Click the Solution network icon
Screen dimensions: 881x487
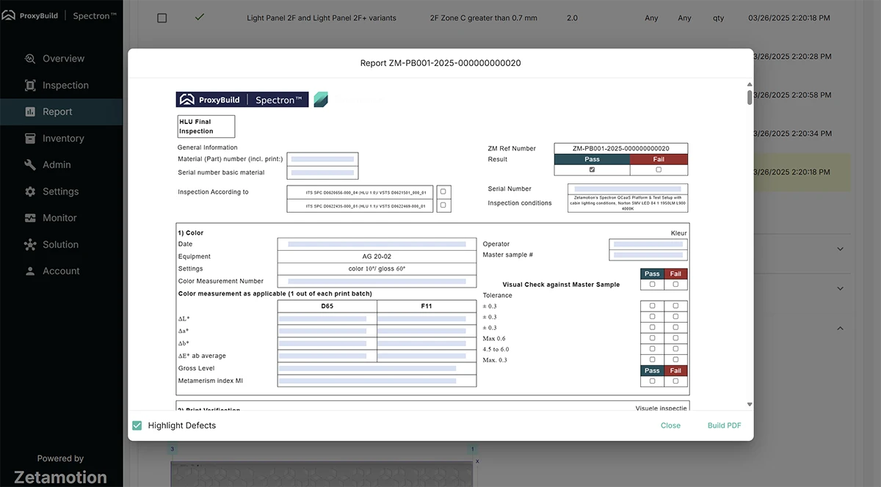(30, 245)
